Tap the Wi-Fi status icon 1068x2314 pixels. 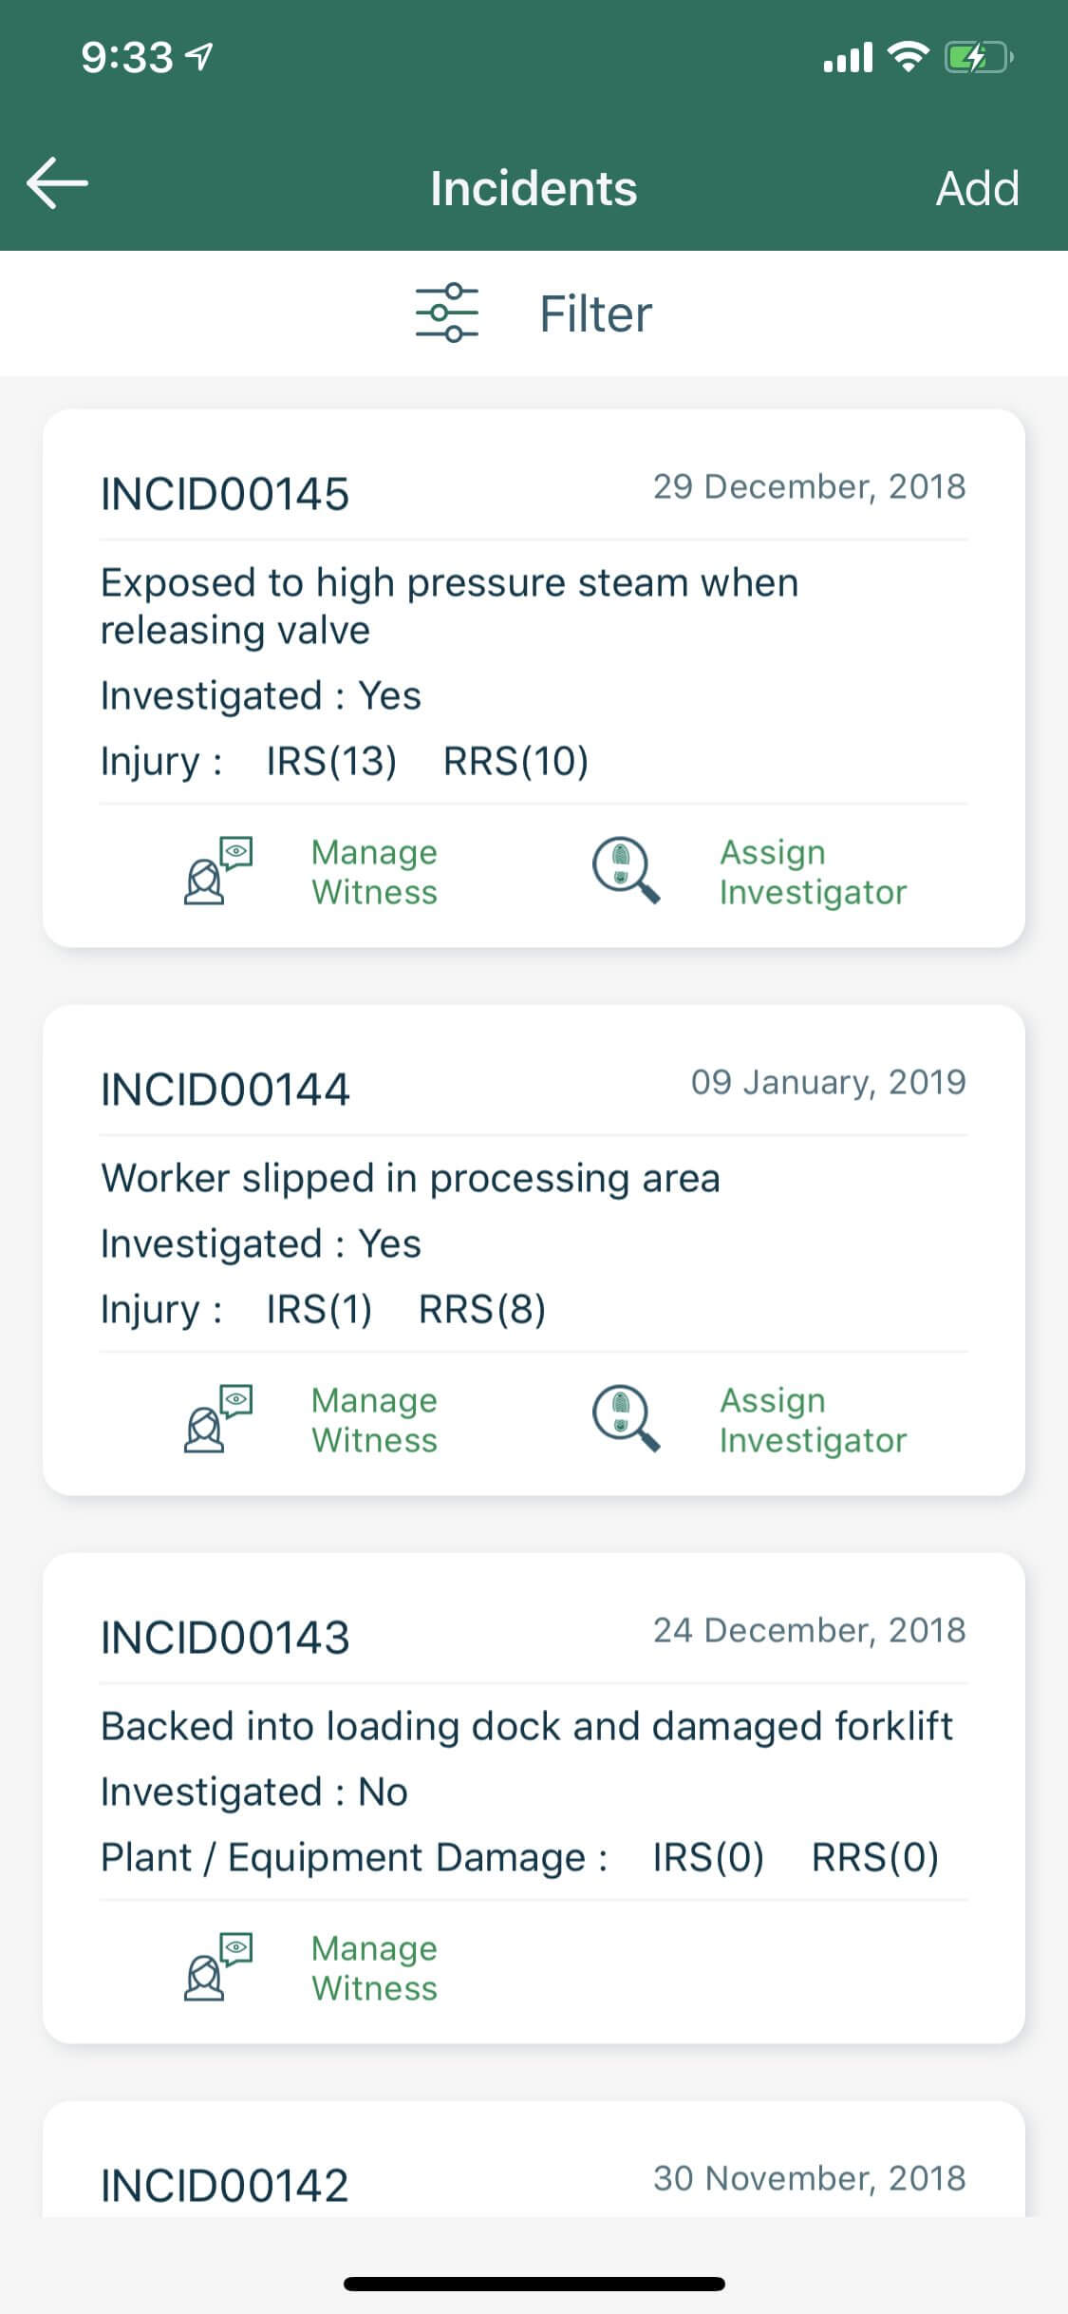(x=908, y=58)
